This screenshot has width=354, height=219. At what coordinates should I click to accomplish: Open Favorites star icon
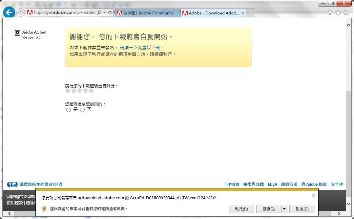click(338, 13)
